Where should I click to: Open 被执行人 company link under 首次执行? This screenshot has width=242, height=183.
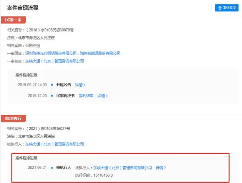[x=55, y=144]
